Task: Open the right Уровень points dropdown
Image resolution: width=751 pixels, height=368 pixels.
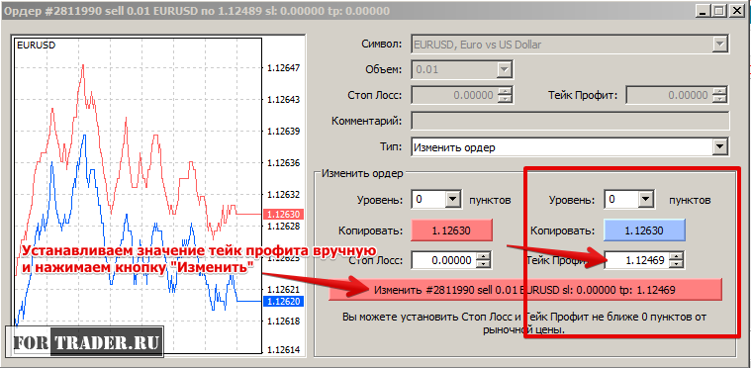Action: click(x=646, y=199)
